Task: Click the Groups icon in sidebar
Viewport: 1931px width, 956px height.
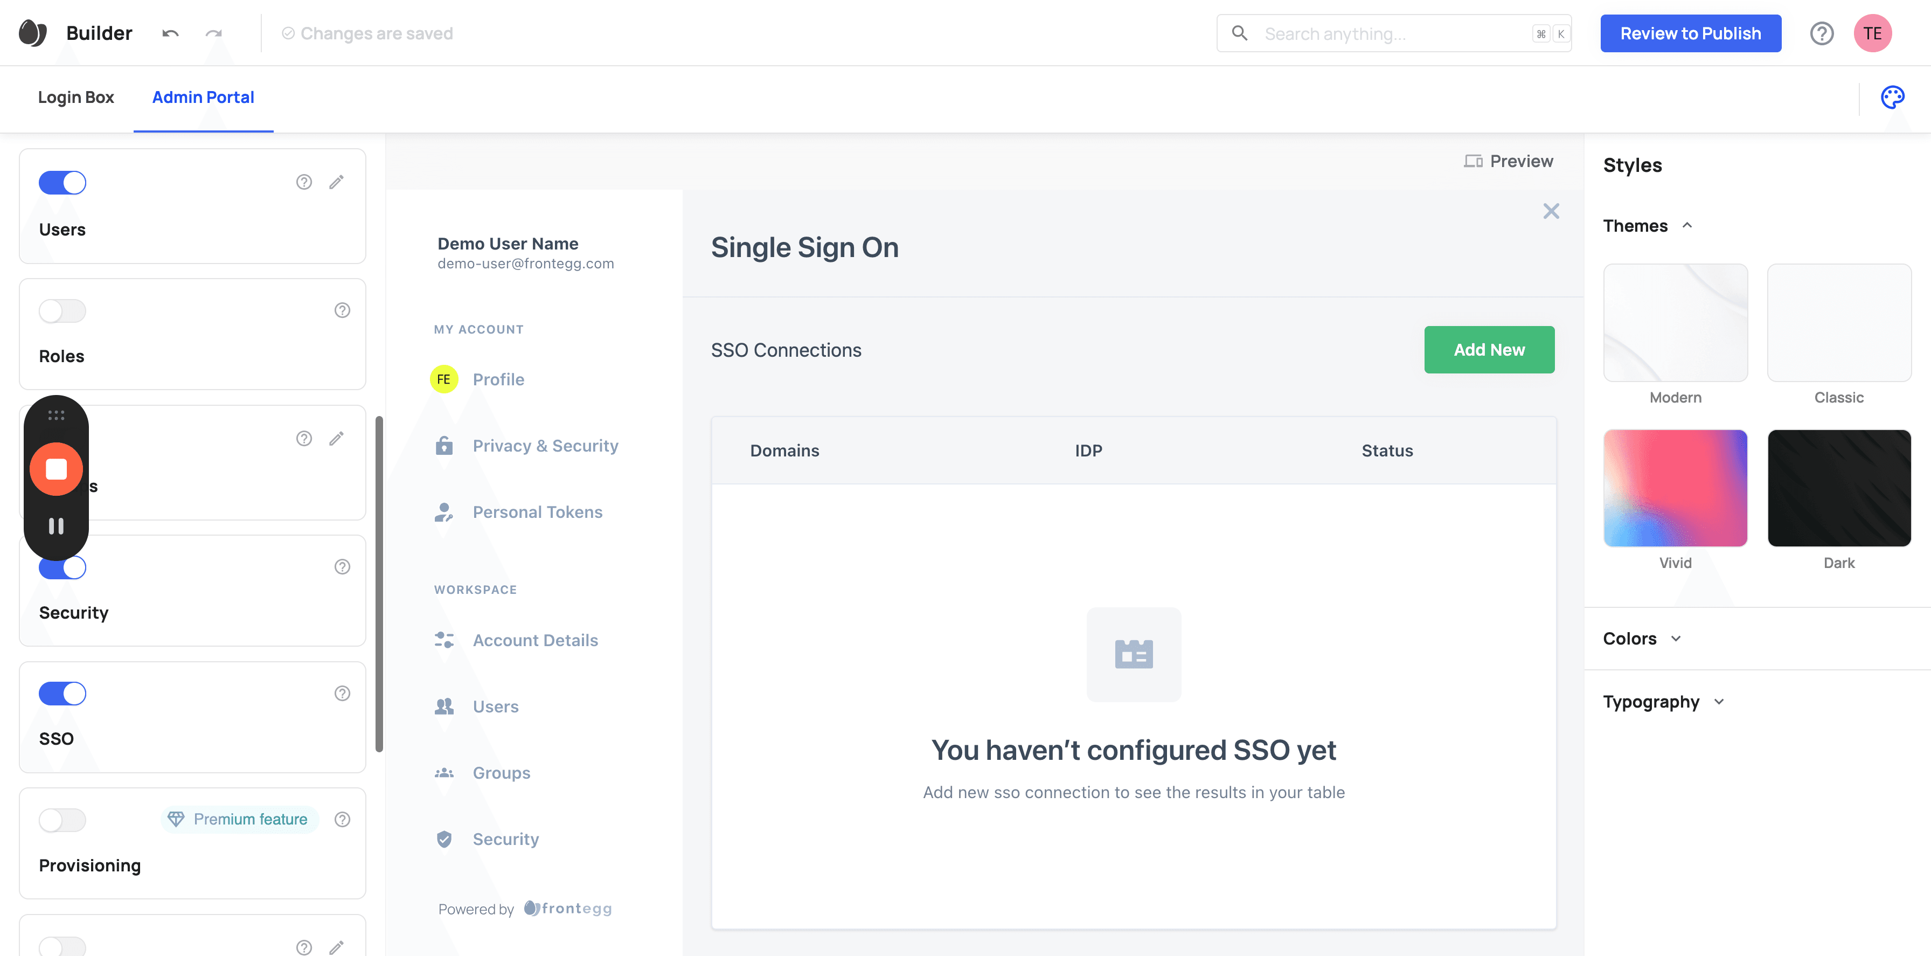Action: tap(444, 772)
